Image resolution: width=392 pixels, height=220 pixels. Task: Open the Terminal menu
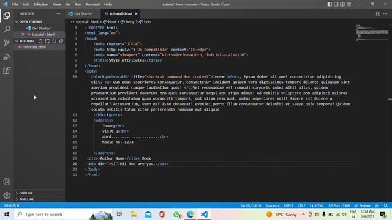pos(92,4)
